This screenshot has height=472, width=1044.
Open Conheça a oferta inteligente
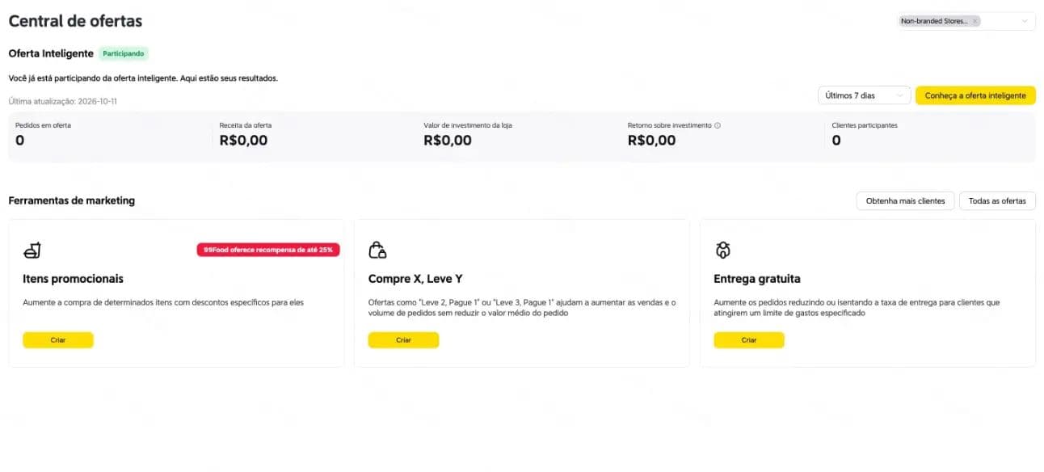[975, 95]
